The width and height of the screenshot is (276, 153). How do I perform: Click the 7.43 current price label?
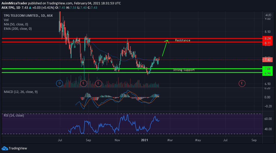click(268, 60)
